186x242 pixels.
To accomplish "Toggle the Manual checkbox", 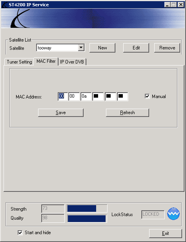I will [147, 96].
